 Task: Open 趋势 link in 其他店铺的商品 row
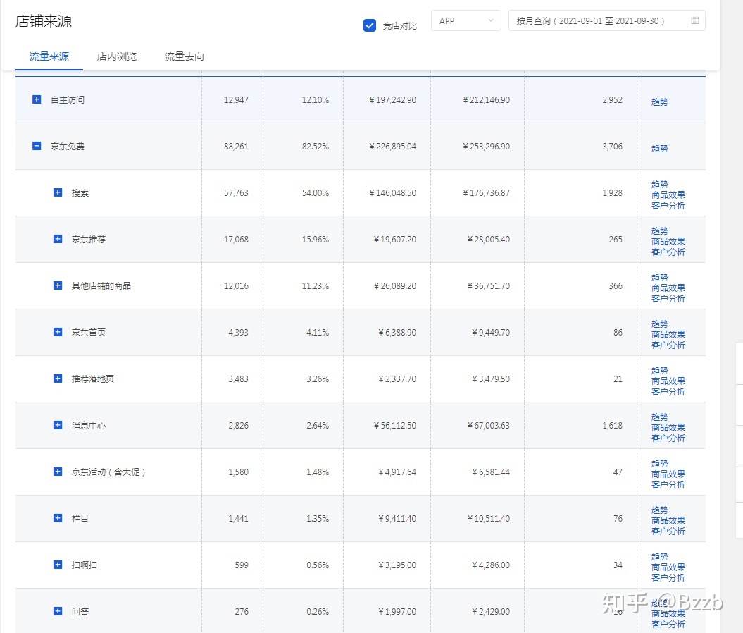click(x=660, y=278)
